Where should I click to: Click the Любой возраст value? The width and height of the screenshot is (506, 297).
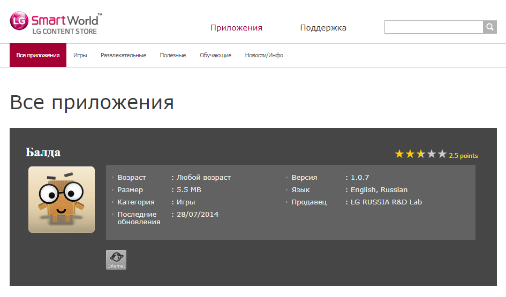203,177
